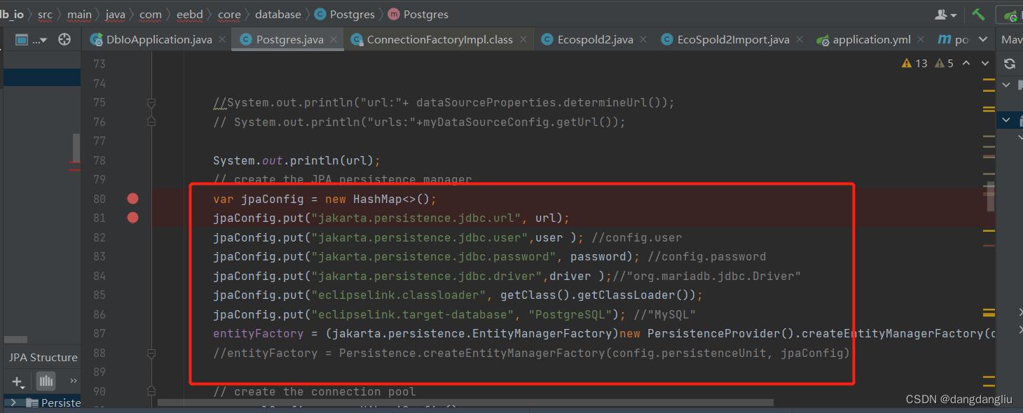The image size is (1023, 413).
Task: Toggle the bar chart icon in JPA Structure
Action: (46, 381)
